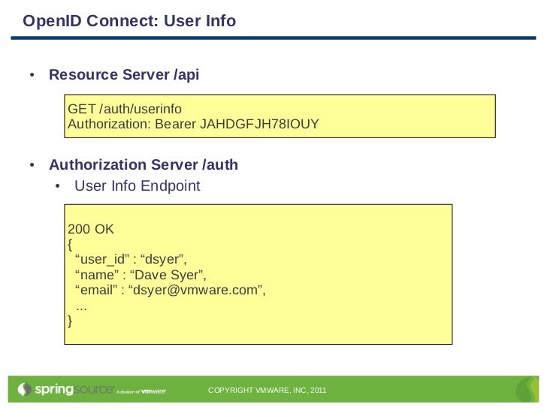Click the closing curly brace in response

[70, 321]
